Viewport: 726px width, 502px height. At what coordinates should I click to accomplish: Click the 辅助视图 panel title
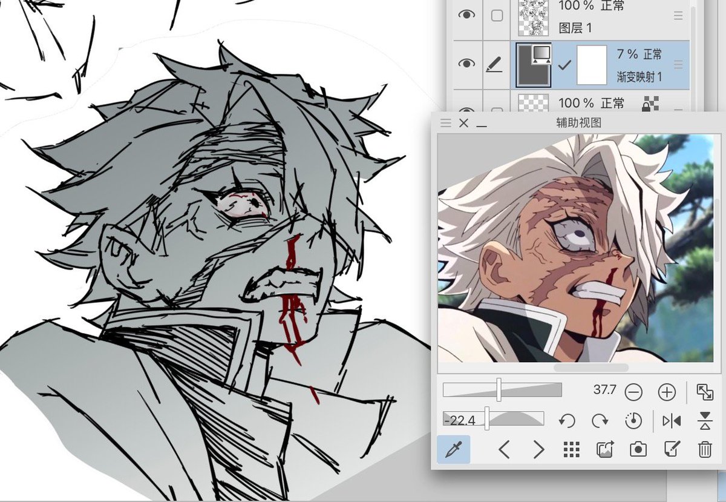point(578,123)
